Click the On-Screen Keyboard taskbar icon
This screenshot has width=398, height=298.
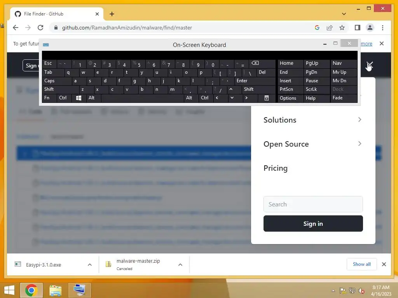(79, 290)
